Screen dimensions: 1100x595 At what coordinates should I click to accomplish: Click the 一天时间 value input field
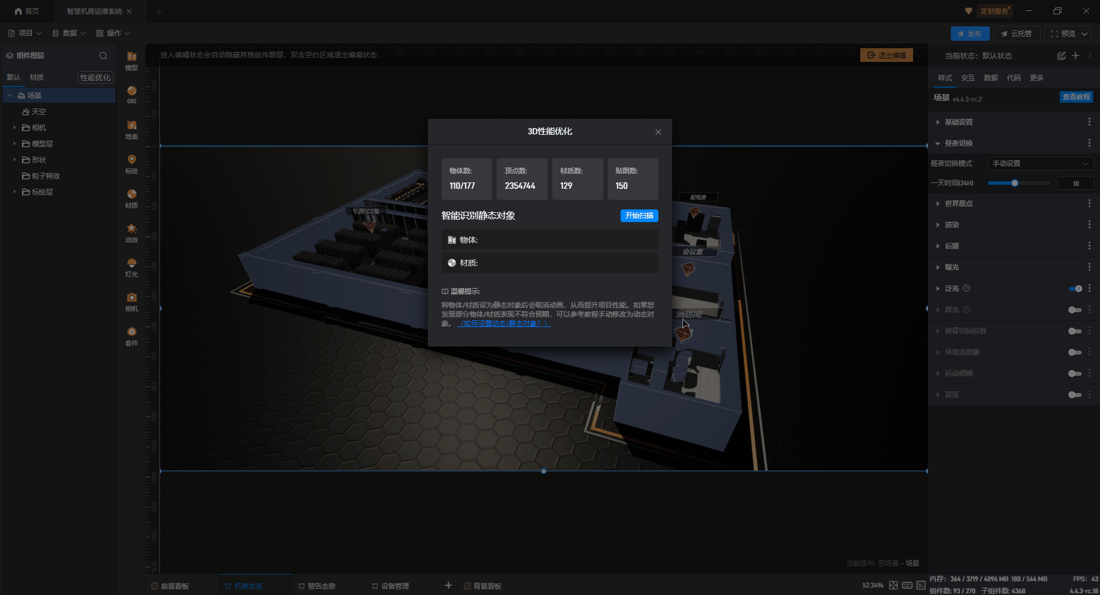tap(1075, 184)
